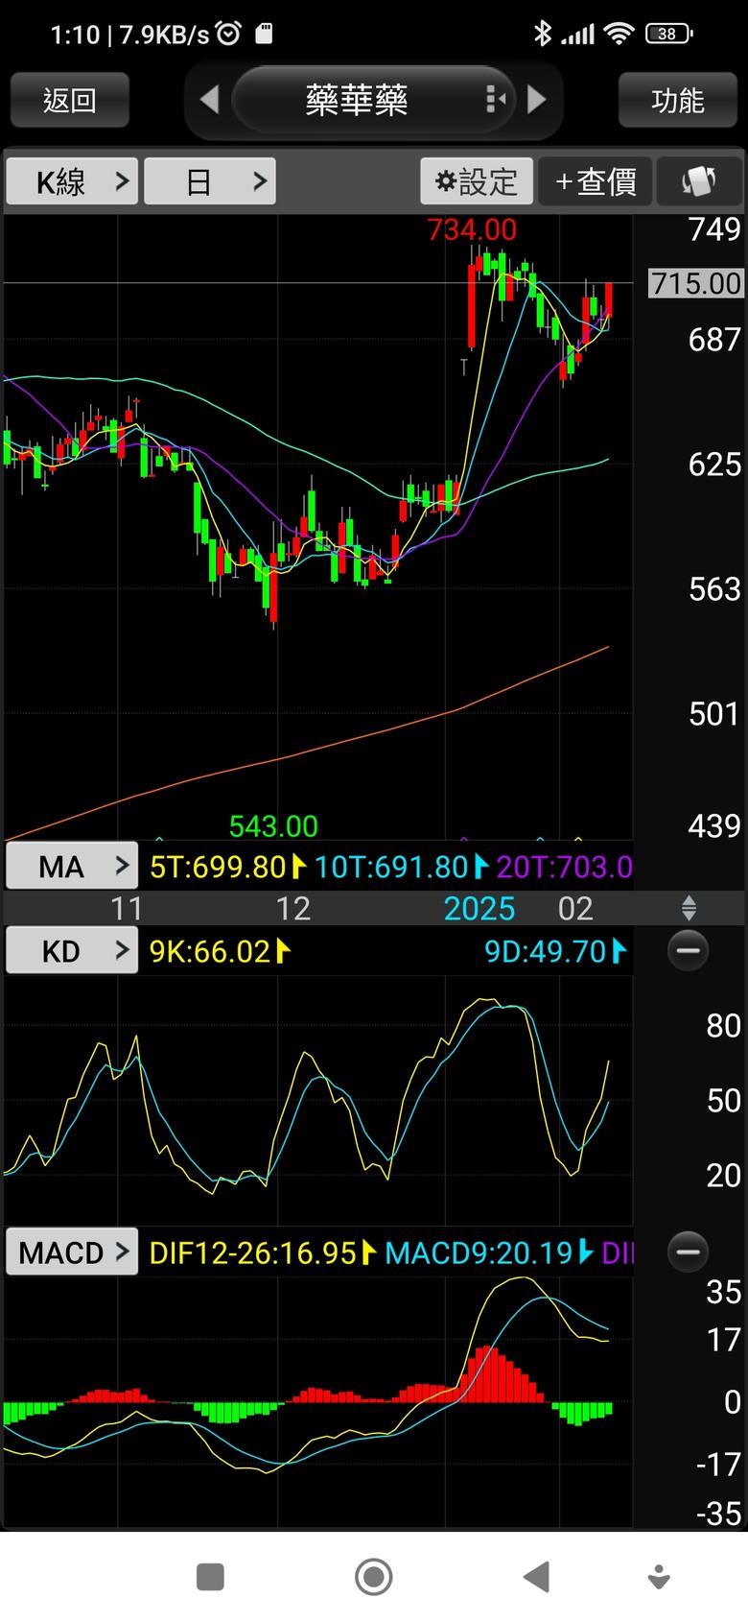Tap KD axis level 80
748x1622 pixels.
pyautogui.click(x=723, y=1025)
